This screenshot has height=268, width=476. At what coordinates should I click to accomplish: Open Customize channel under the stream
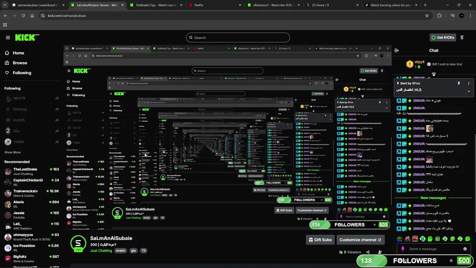click(360, 240)
